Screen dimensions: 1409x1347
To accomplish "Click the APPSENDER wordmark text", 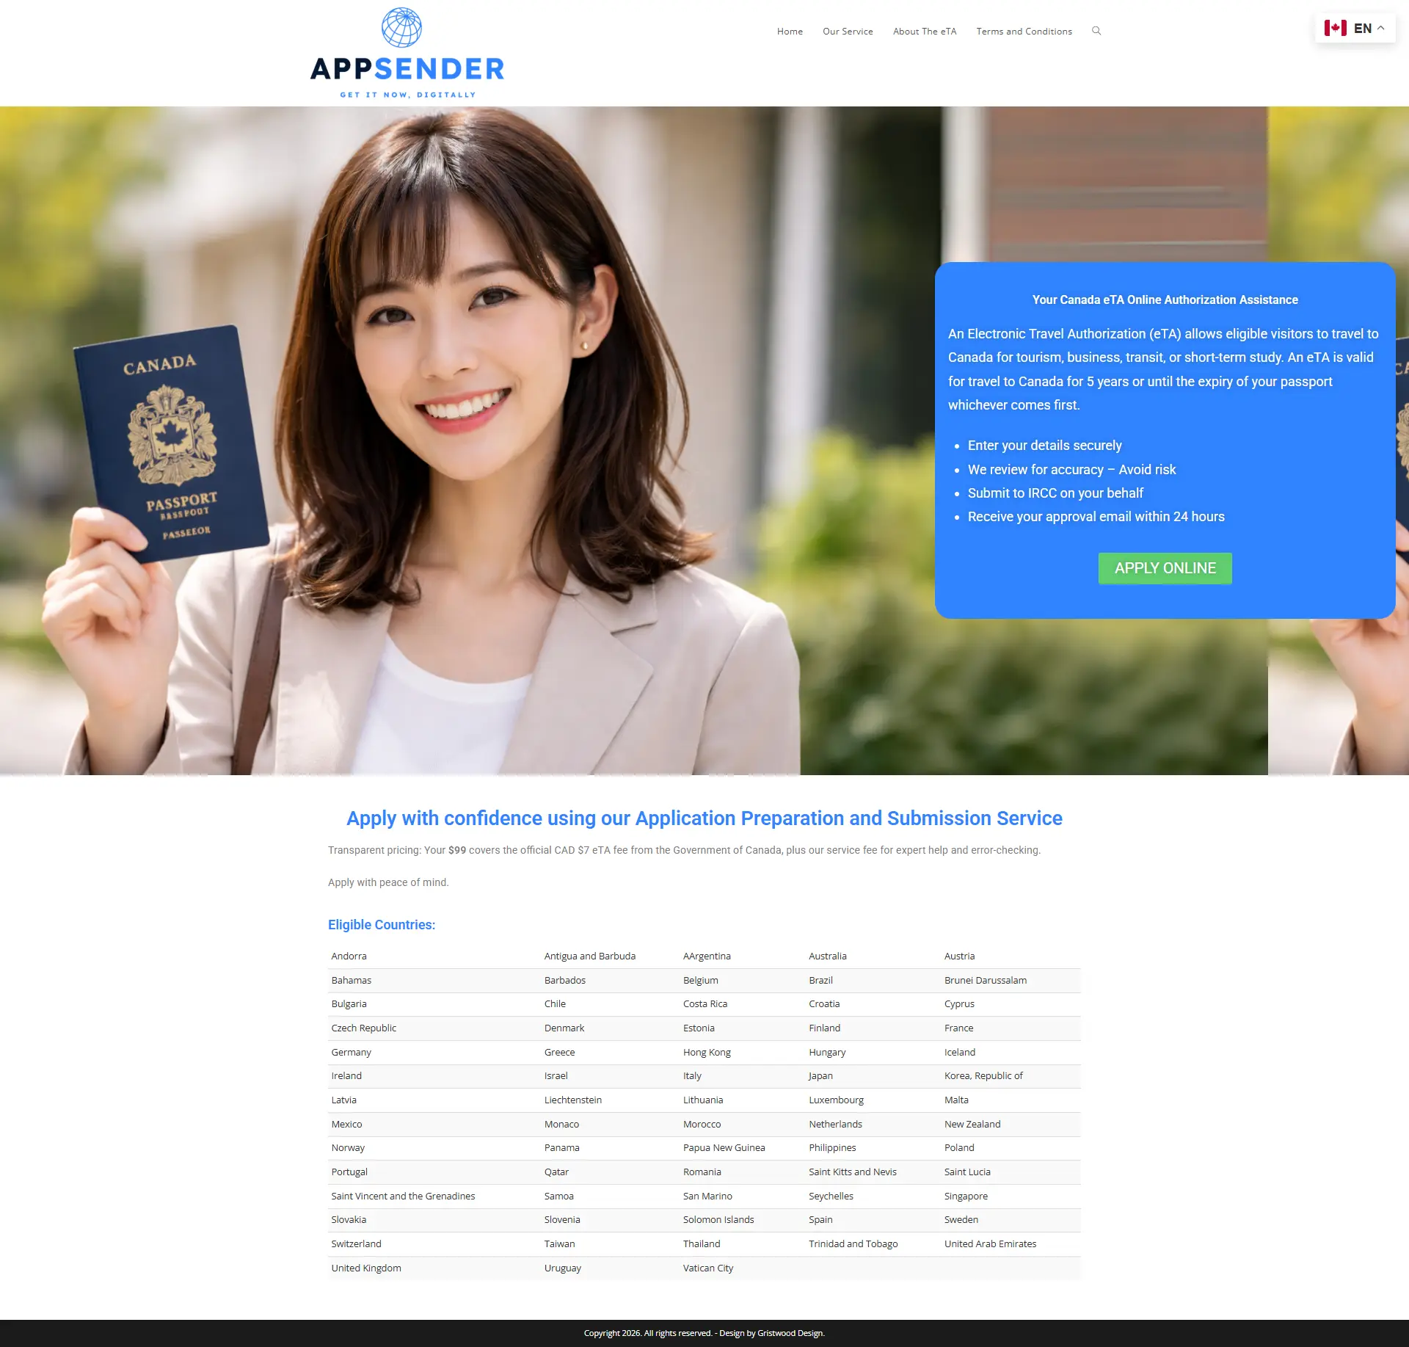I will click(x=407, y=69).
